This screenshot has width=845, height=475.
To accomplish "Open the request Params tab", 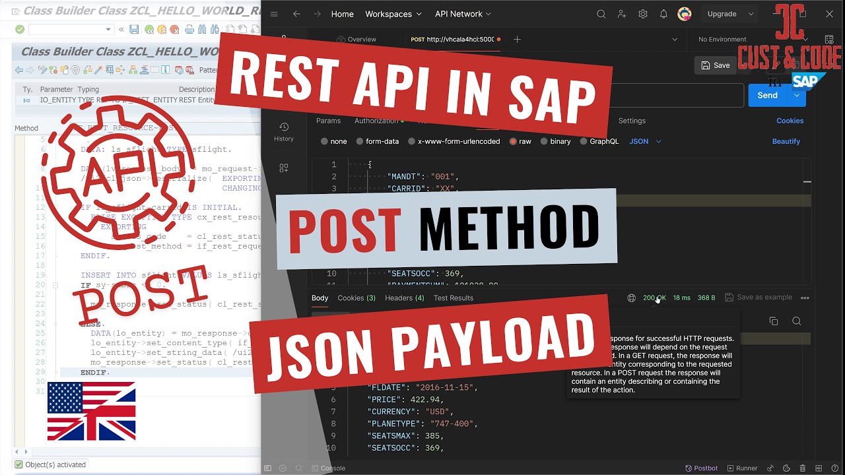I will click(328, 121).
